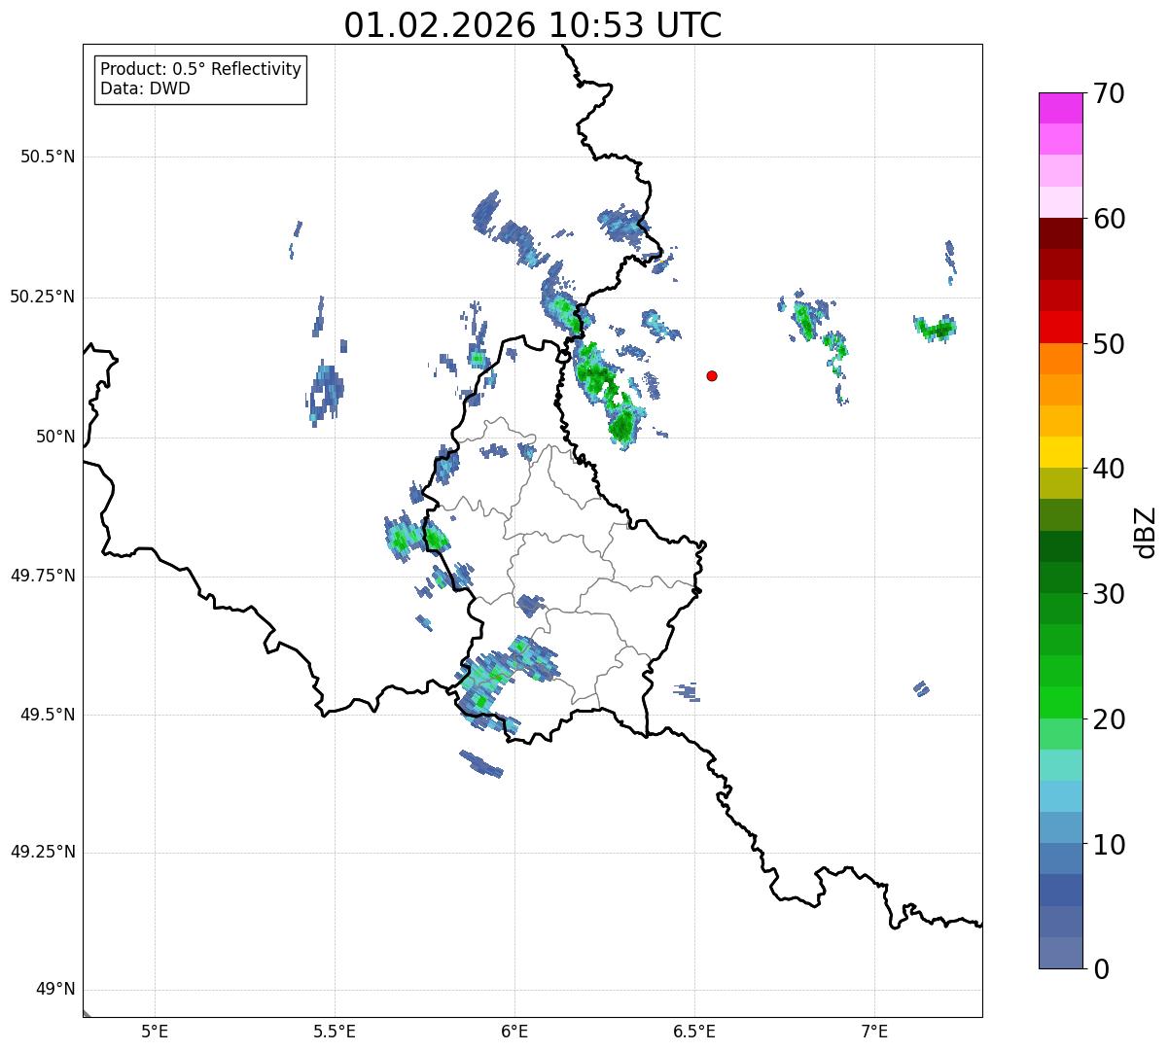Click the orange colorbar swatch above 50
1169x1051 pixels.
(1061, 358)
